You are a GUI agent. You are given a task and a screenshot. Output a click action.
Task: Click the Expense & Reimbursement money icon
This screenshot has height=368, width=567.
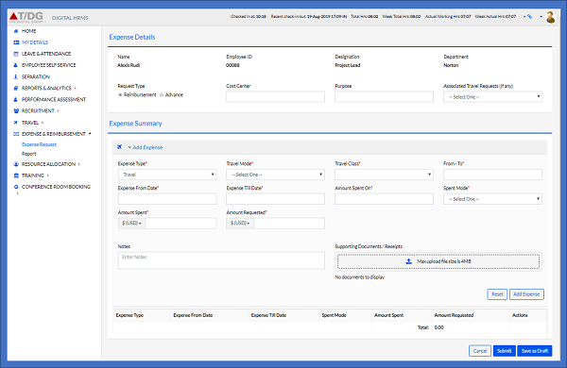tap(16, 134)
